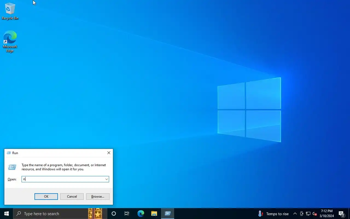Close the Run dialog window
Screen dimensions: 350x219
click(109, 153)
